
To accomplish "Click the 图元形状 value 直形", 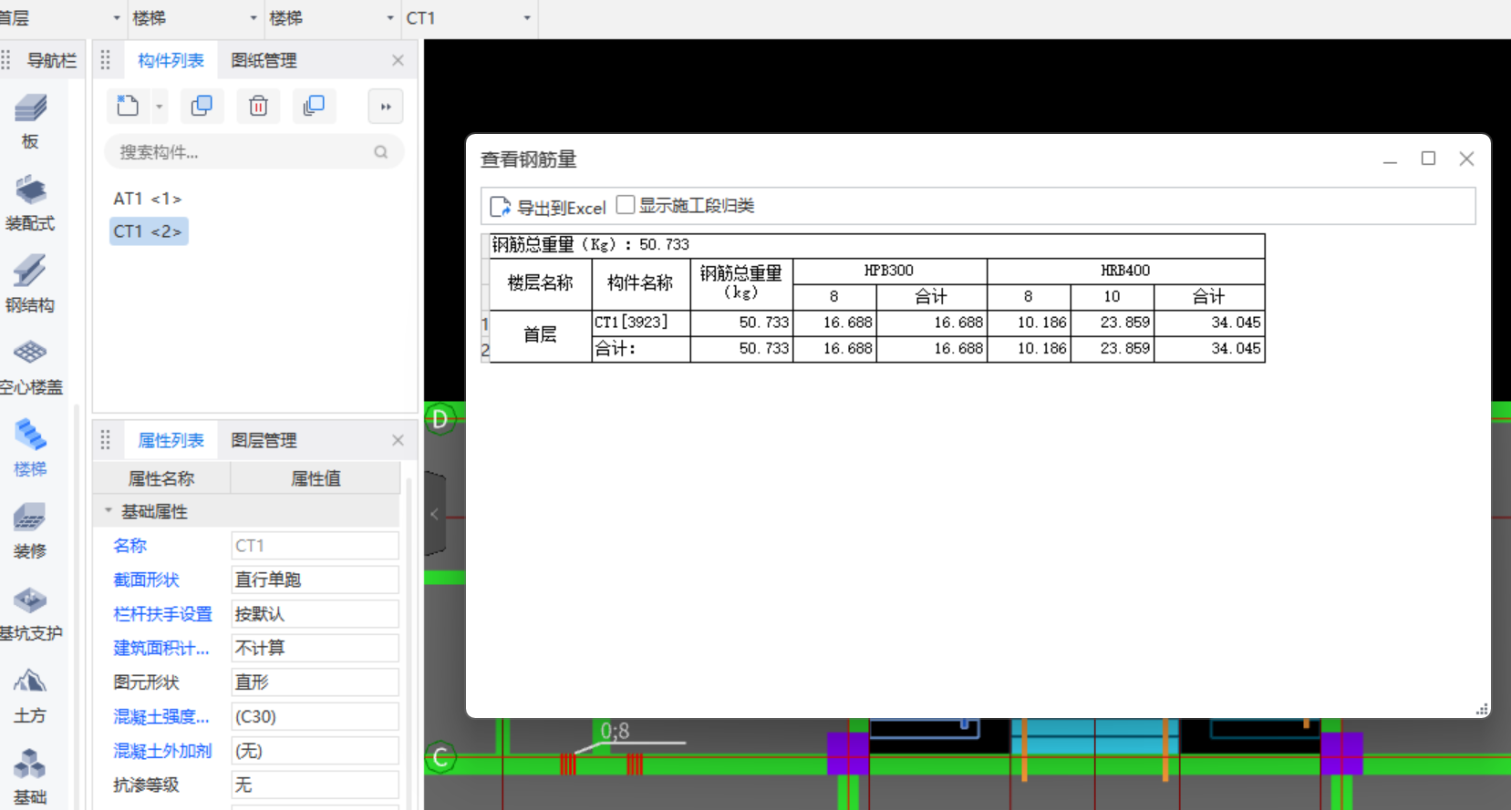I will (x=315, y=682).
